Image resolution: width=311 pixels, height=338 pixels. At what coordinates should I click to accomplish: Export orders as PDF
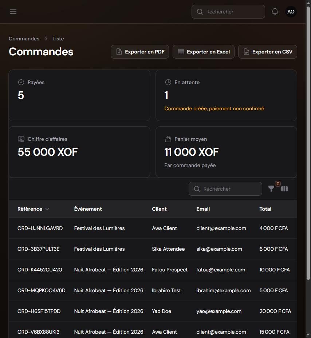coord(140,52)
